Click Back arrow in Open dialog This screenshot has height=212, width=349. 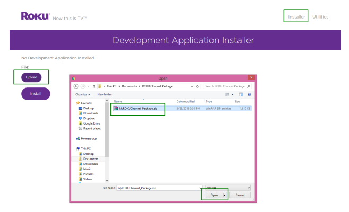pos(76,86)
